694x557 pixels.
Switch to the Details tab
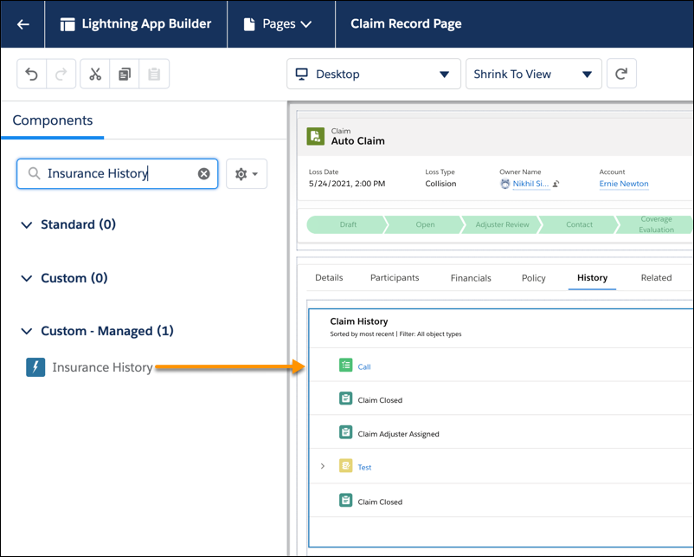329,278
